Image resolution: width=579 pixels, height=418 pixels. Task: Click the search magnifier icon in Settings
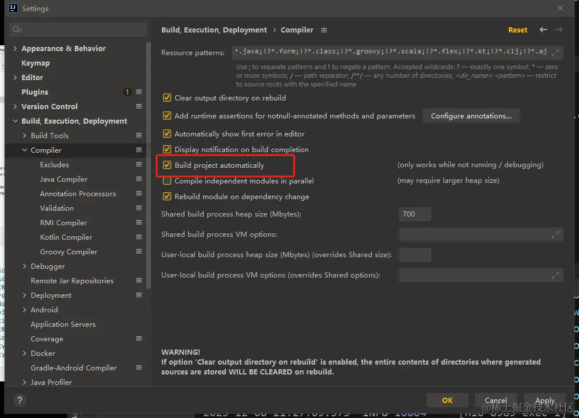click(x=17, y=30)
